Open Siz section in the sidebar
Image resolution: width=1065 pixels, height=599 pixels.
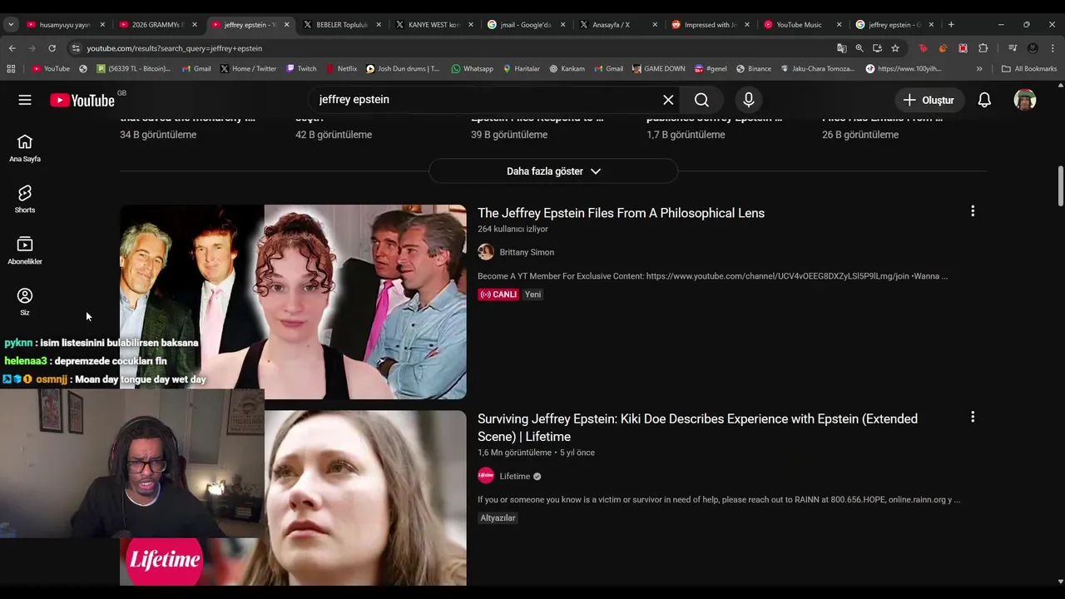click(25, 302)
